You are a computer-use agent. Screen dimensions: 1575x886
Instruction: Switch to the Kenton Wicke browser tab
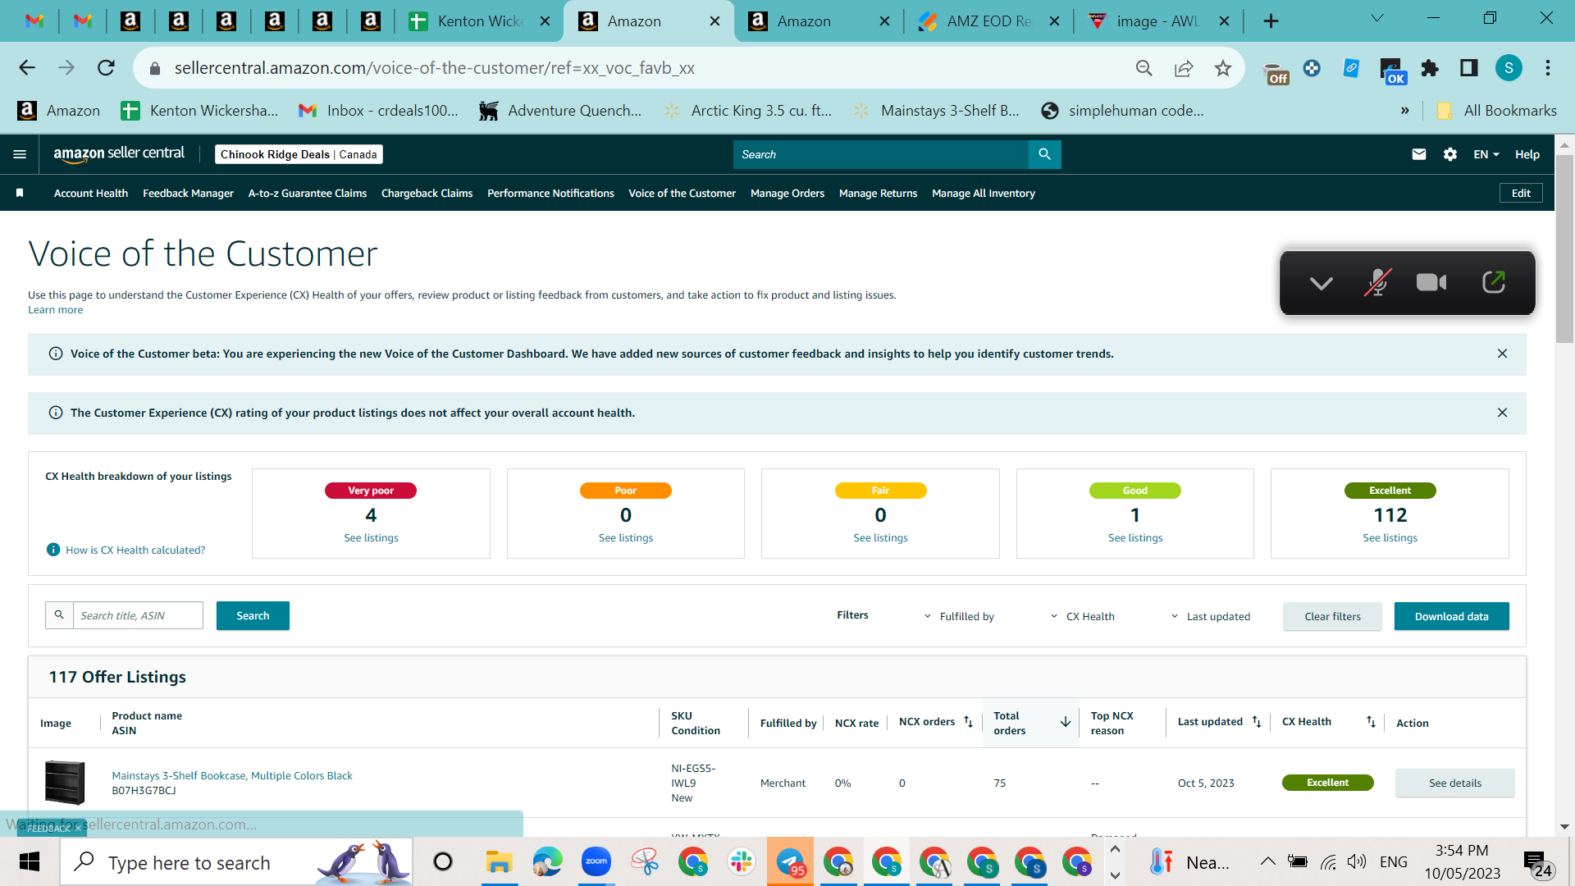(x=479, y=21)
